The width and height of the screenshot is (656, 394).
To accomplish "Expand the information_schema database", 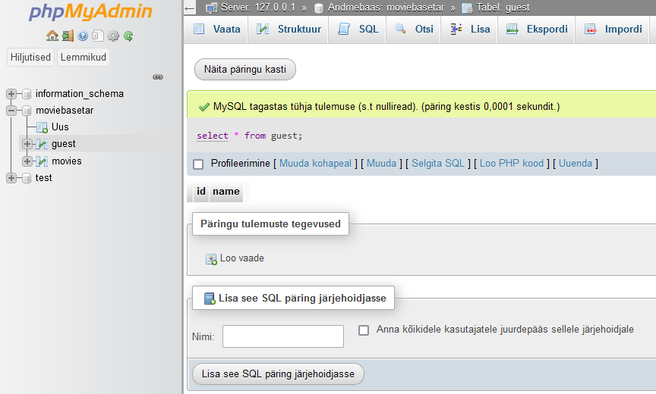I will point(11,94).
